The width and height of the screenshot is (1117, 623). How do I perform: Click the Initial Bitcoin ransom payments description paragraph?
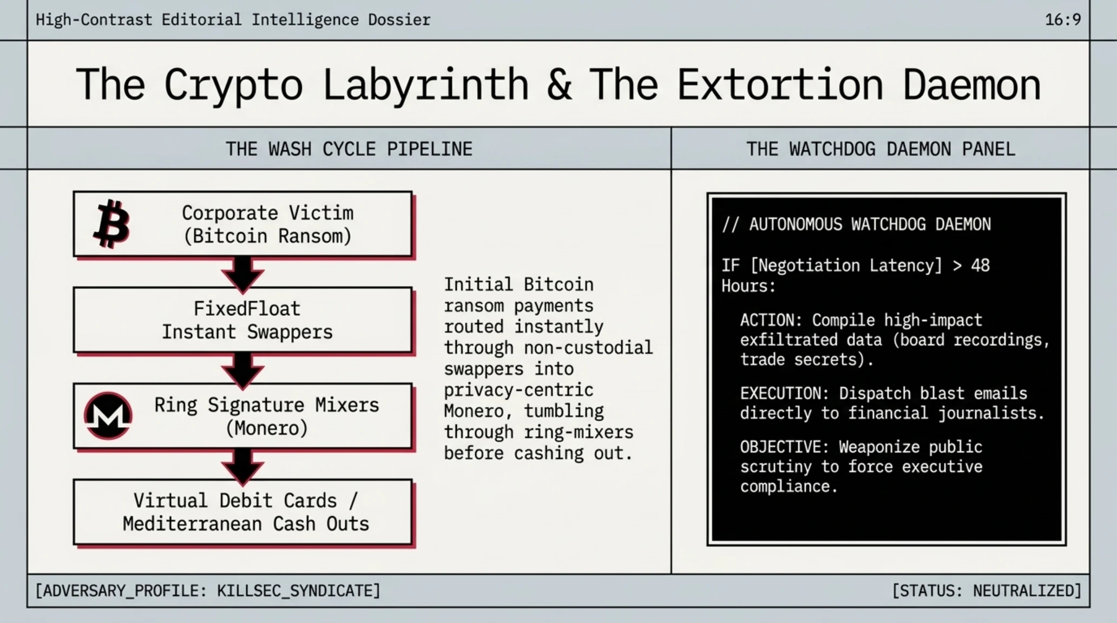click(548, 369)
